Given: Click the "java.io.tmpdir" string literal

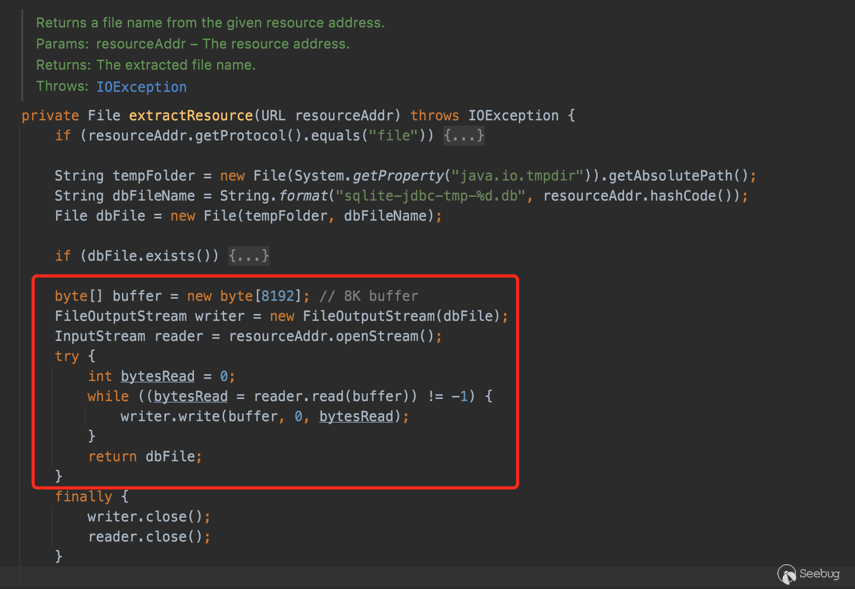Looking at the screenshot, I should tap(518, 176).
